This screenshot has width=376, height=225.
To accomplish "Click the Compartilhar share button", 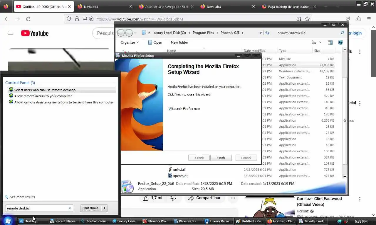I will pyautogui.click(x=205, y=198).
